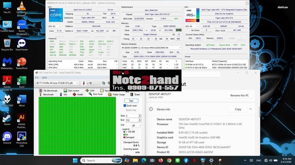Click the volume speaker icon in tray

(x=271, y=161)
